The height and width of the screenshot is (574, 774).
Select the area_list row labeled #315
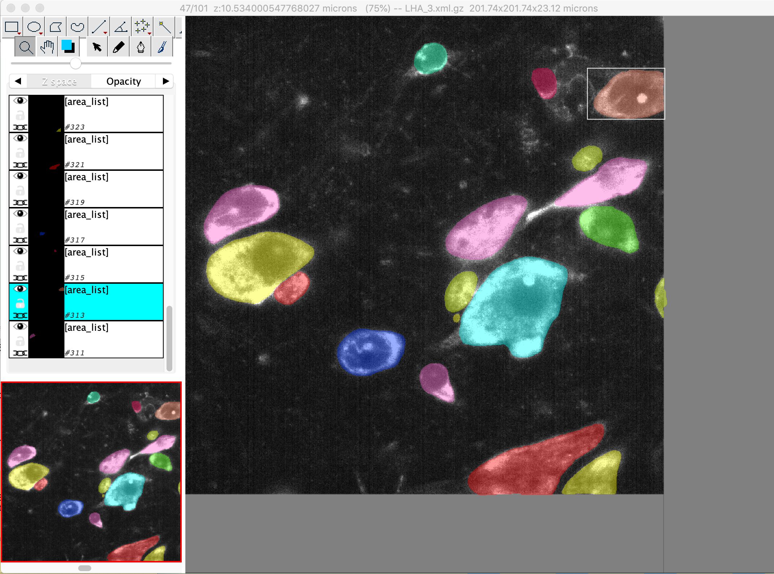pos(86,264)
